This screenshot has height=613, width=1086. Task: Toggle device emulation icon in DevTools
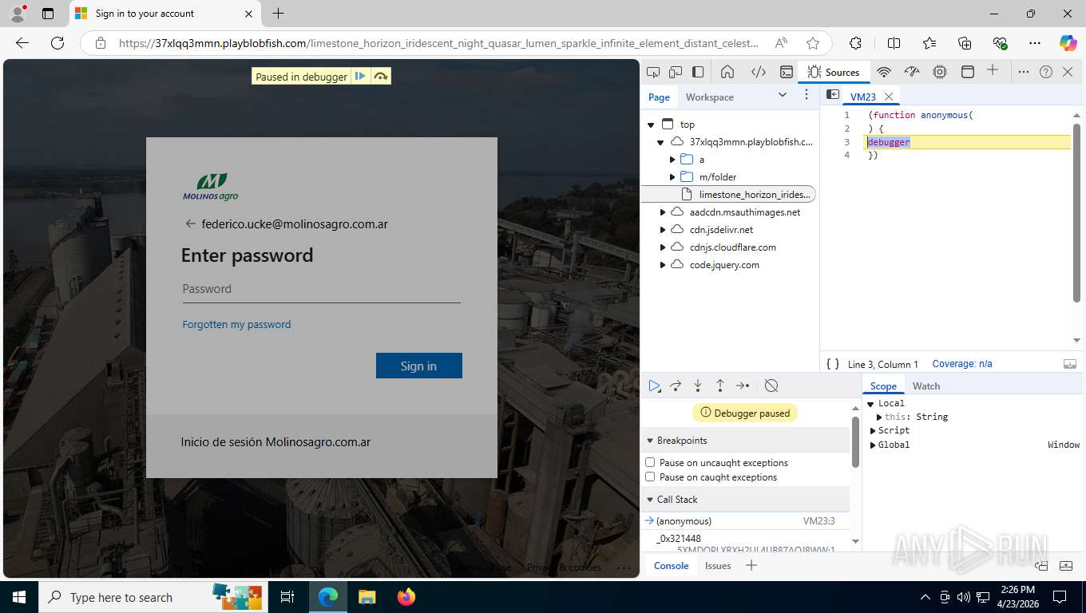pos(676,72)
